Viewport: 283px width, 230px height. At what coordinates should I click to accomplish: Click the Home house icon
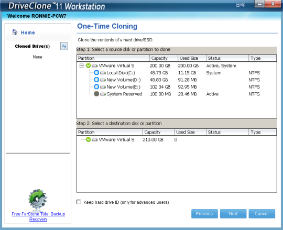click(15, 32)
